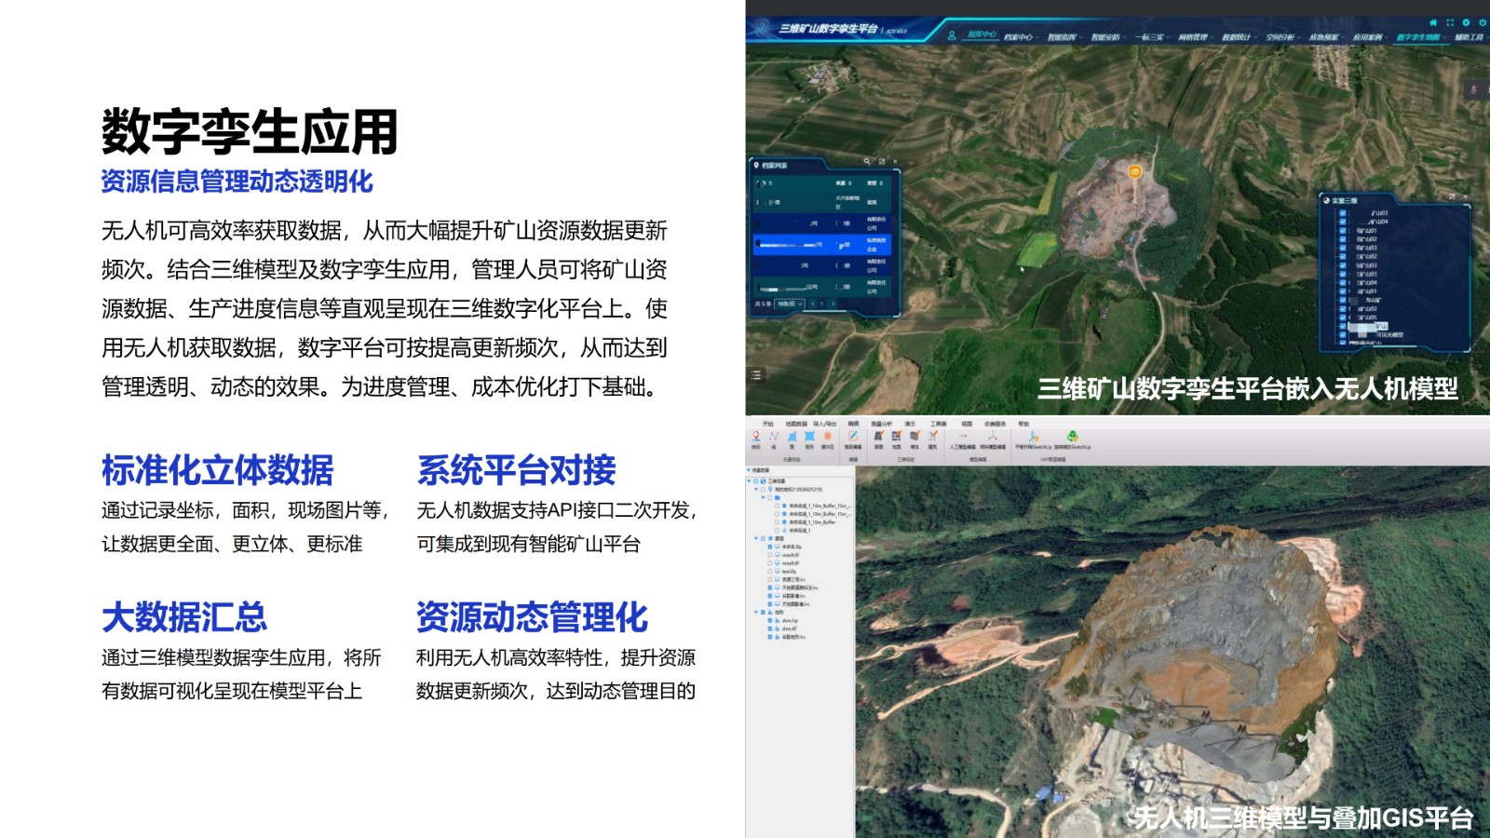The width and height of the screenshot is (1490, 838).
Task: Toggle the dem.lrp layer checkbox
Action: point(769,621)
